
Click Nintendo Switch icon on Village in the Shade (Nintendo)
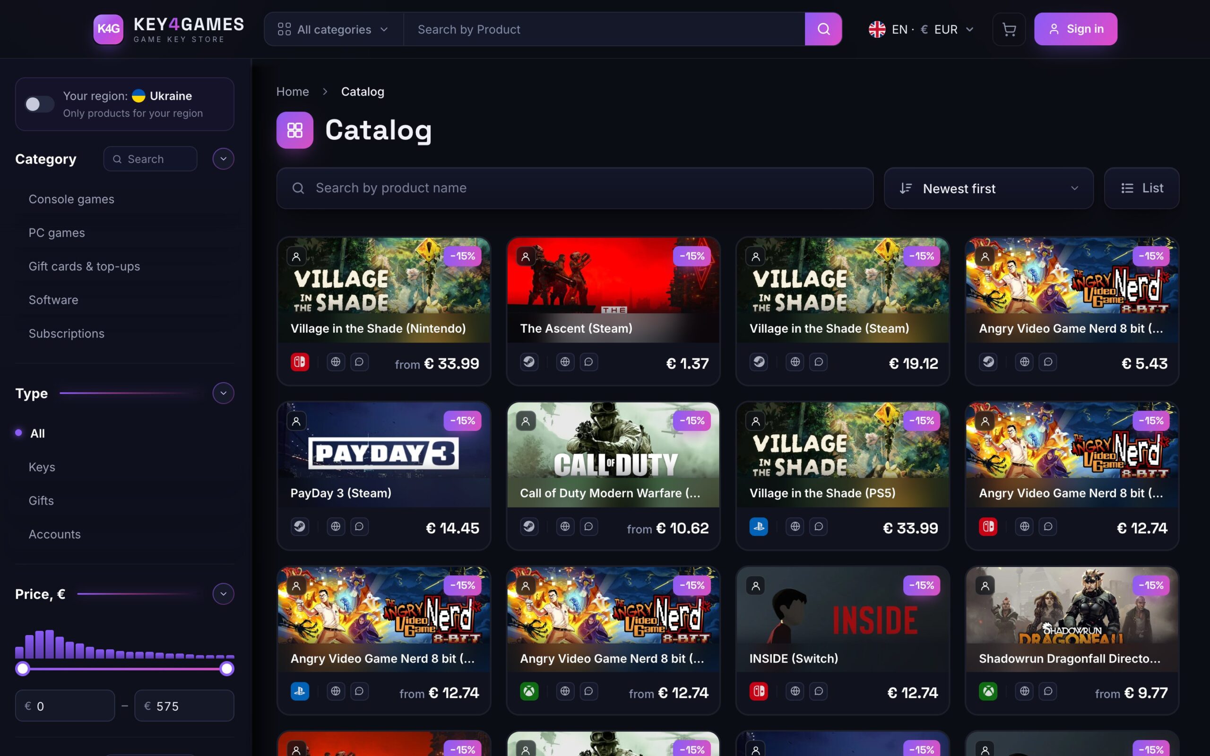(x=300, y=362)
